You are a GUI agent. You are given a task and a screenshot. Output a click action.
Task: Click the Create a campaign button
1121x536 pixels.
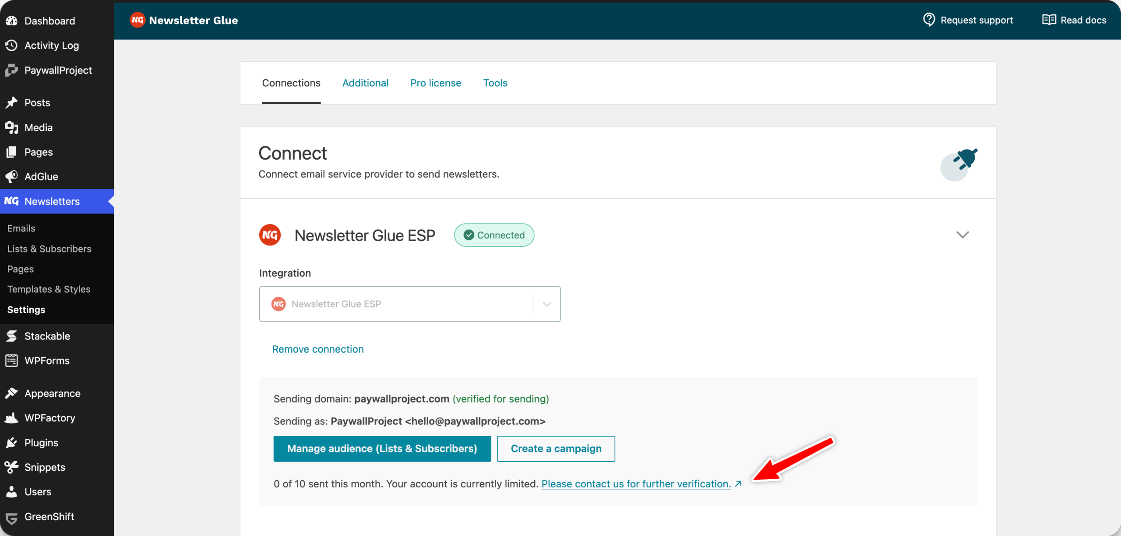coord(556,448)
